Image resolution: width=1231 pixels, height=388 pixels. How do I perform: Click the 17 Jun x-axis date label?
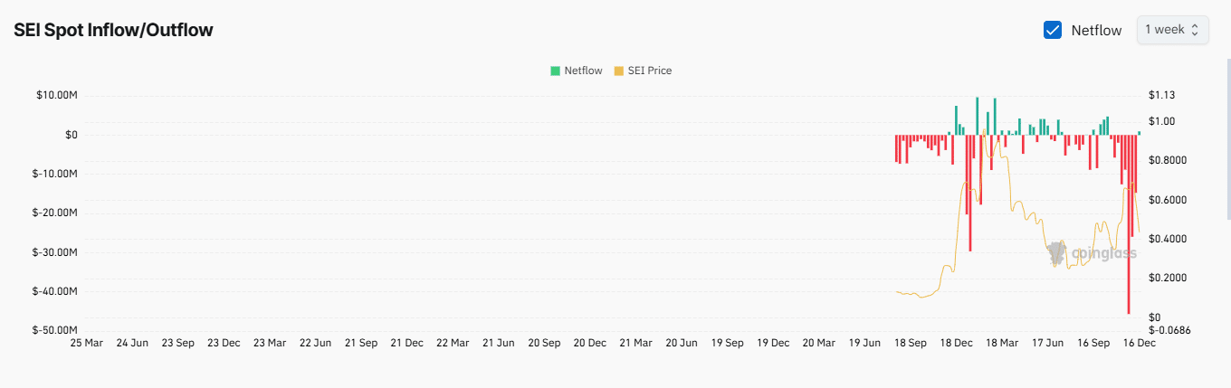pyautogui.click(x=1047, y=344)
